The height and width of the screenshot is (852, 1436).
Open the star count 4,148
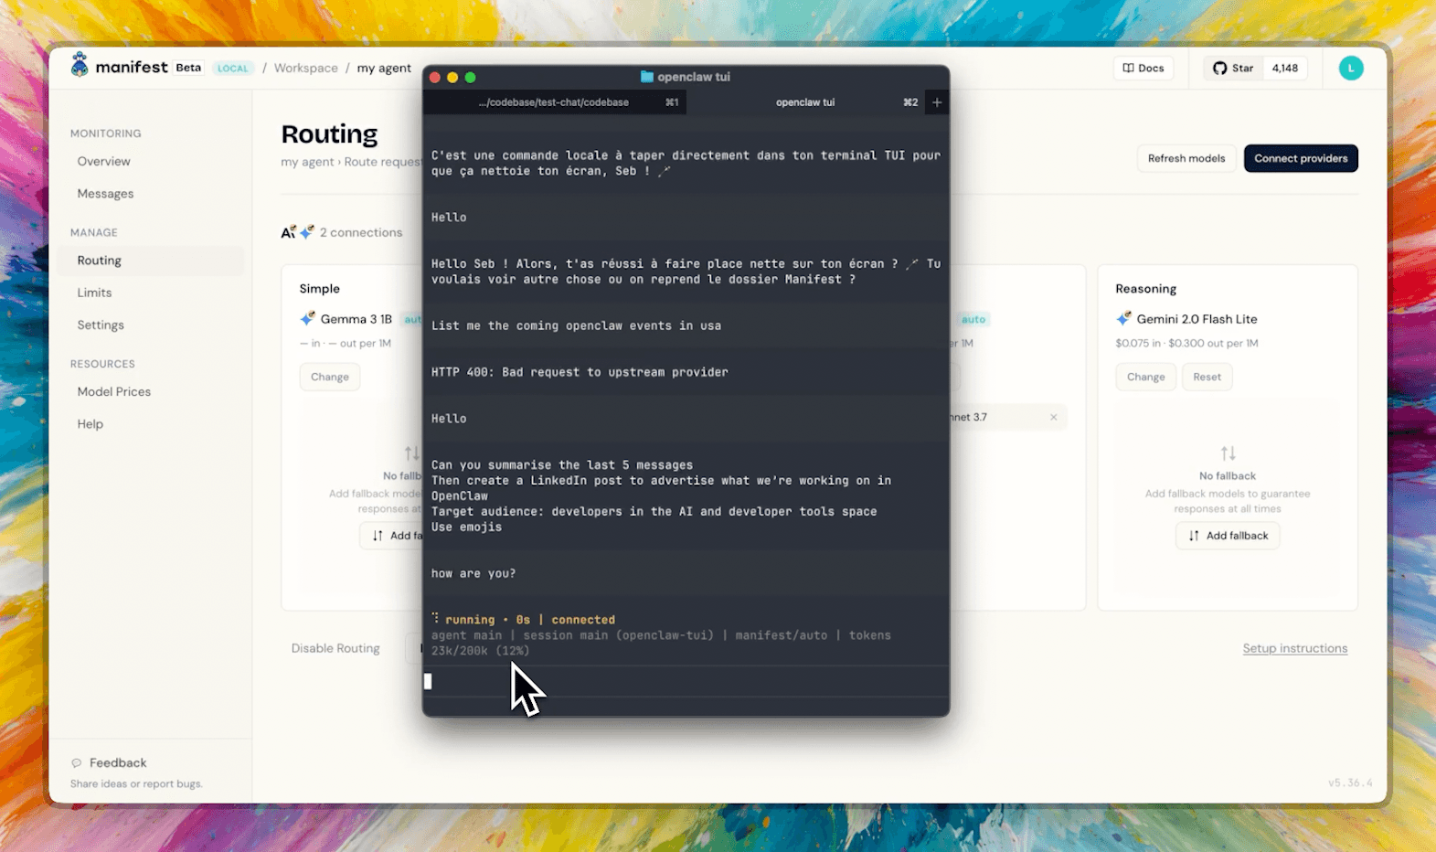[1284, 68]
